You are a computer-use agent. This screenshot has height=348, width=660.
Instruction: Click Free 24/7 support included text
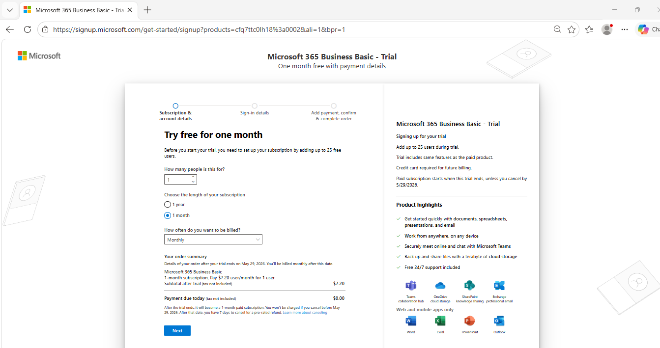[x=432, y=268]
